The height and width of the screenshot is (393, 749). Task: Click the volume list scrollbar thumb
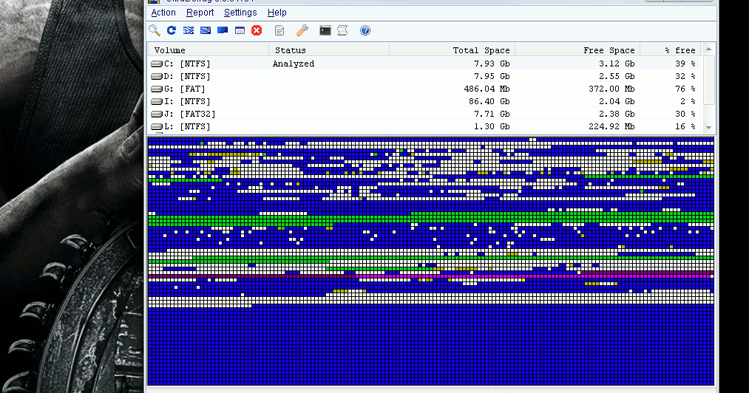point(709,80)
